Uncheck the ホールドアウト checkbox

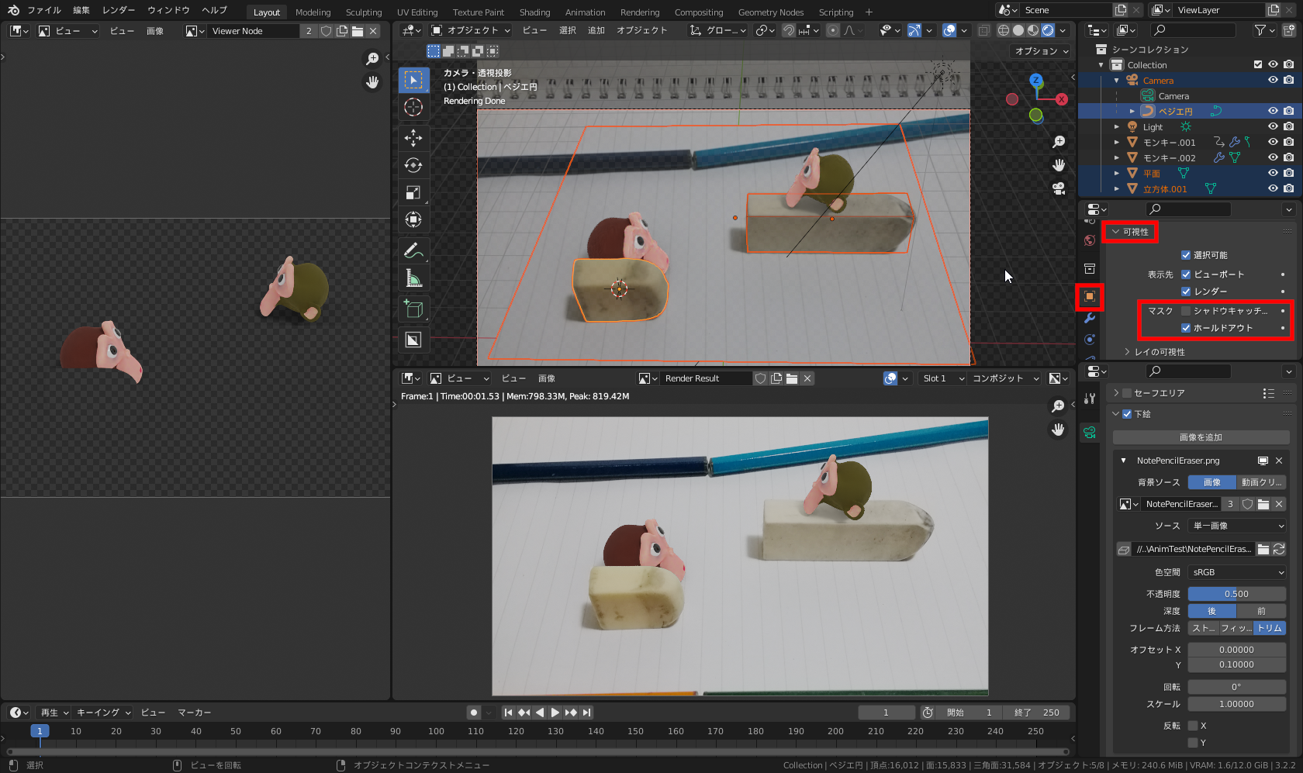click(1186, 328)
